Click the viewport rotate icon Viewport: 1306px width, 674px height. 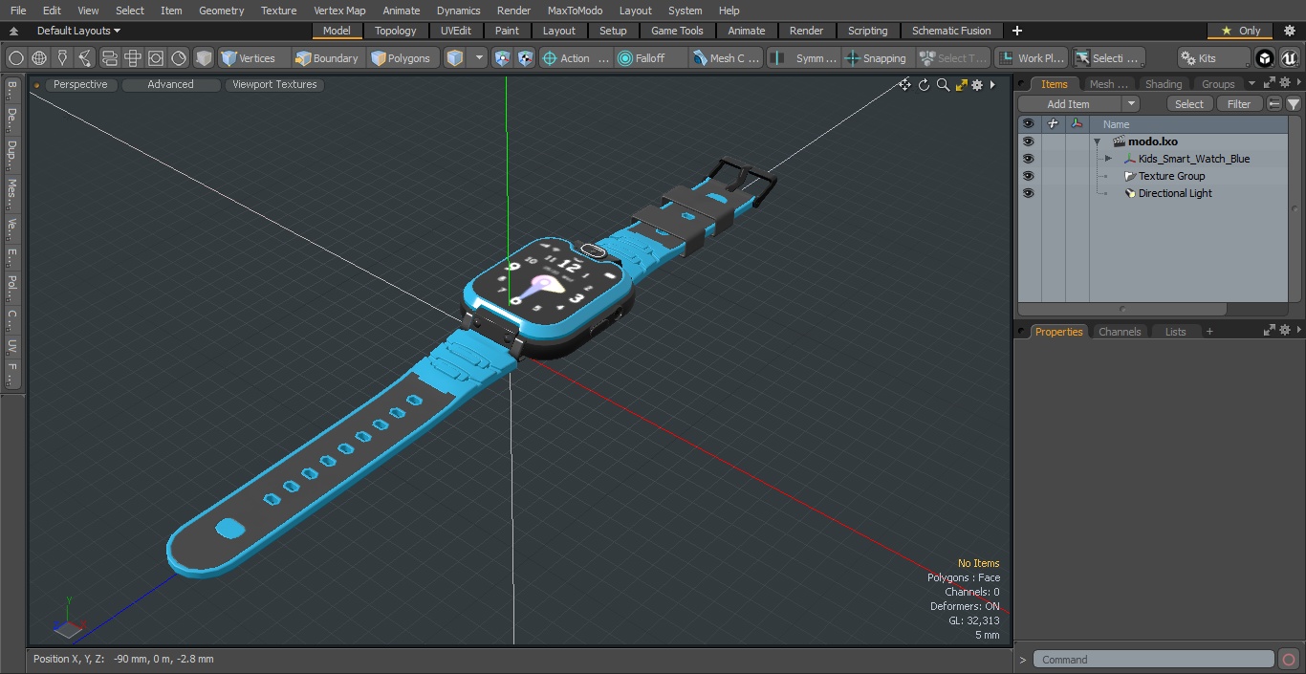coord(924,85)
